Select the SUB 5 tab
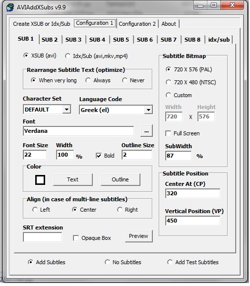250x286 pixels. click(121, 40)
